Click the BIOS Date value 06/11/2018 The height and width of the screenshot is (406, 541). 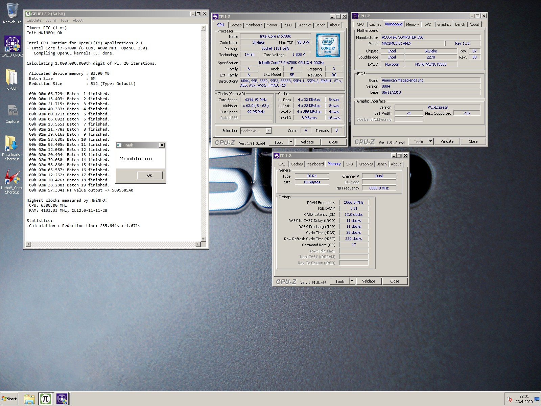430,92
